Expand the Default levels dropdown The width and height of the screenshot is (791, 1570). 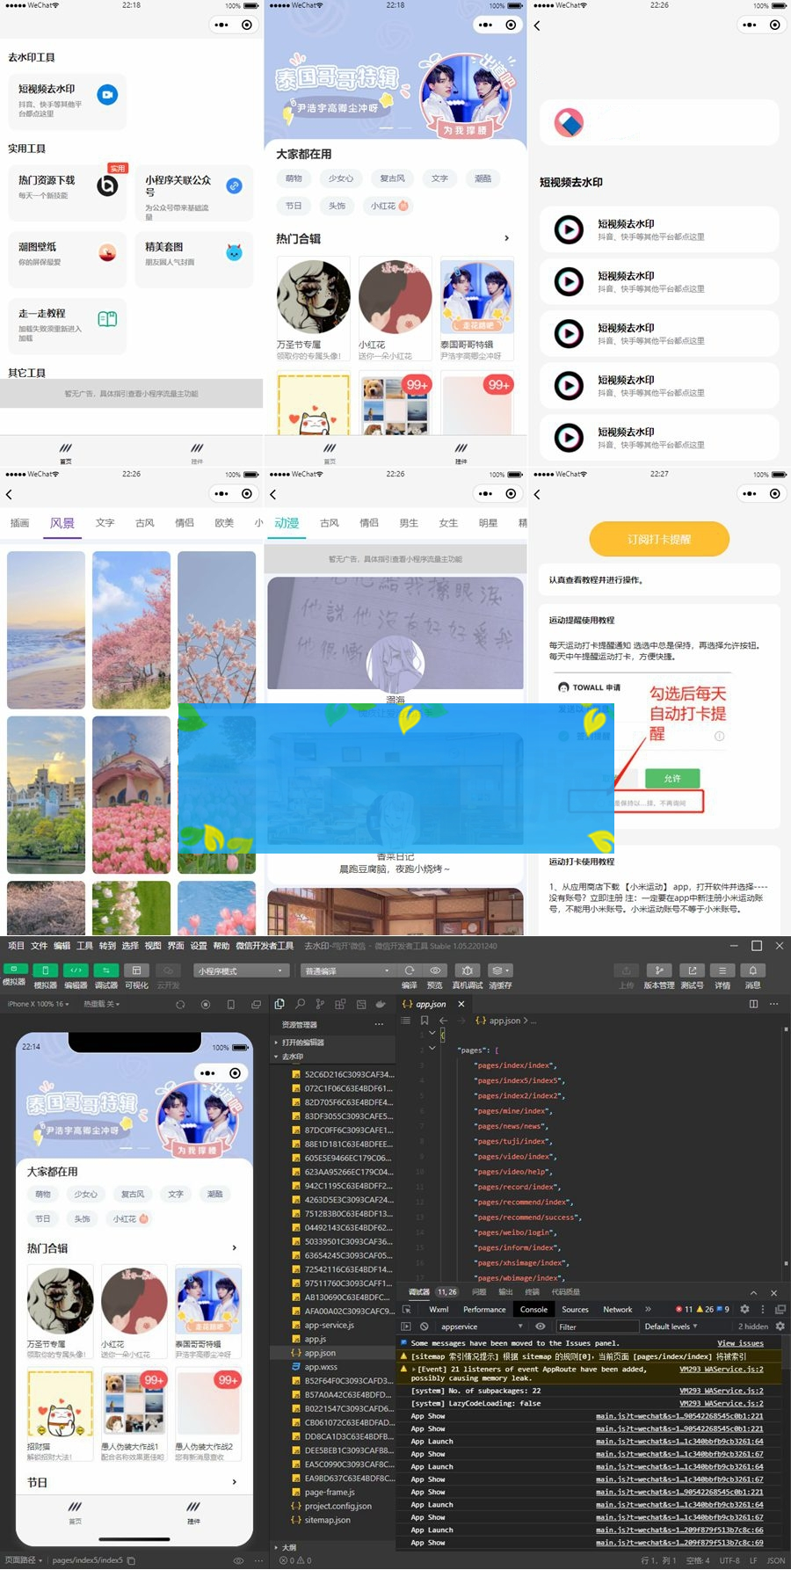pos(671,1327)
